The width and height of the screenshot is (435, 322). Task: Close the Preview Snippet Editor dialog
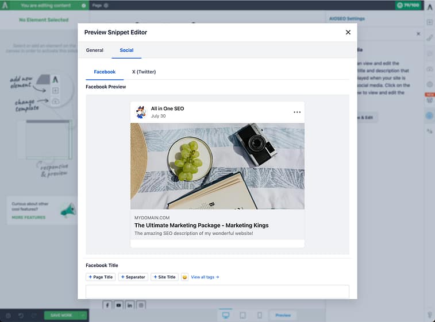[x=348, y=32]
